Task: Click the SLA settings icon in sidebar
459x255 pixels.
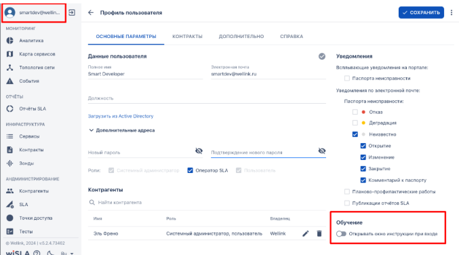Action: coord(9,204)
